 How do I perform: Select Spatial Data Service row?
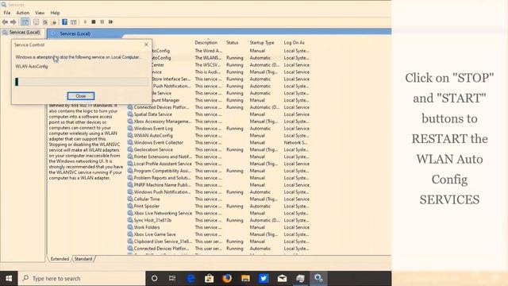point(219,114)
